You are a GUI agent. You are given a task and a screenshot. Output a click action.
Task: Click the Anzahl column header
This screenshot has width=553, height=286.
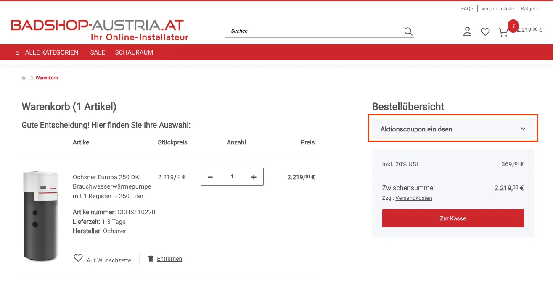point(236,142)
